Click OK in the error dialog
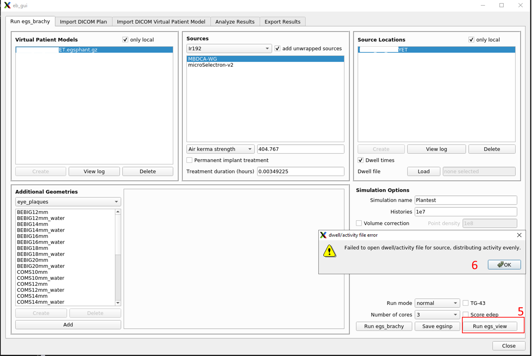Image resolution: width=532 pixels, height=356 pixels. tap(504, 265)
